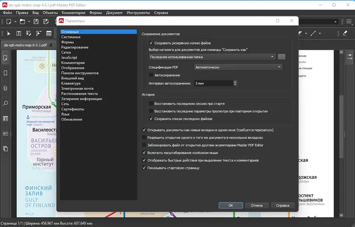Click the scroll-down arrow of document scrollbar
The height and width of the screenshot is (227, 355).
tap(341, 215)
